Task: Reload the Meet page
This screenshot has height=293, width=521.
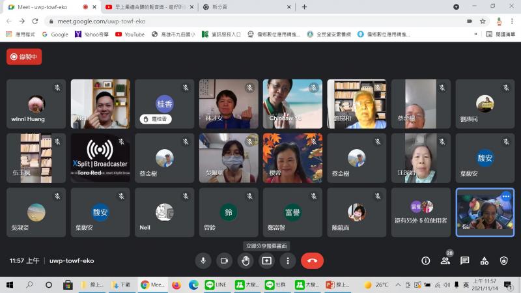Action: [35, 21]
